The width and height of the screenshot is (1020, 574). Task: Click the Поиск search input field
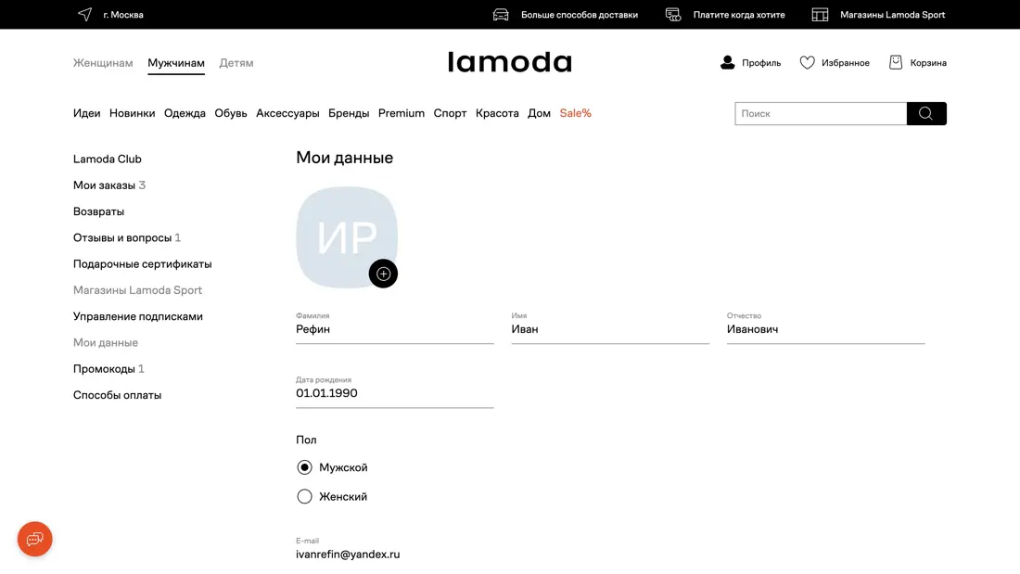pos(821,113)
